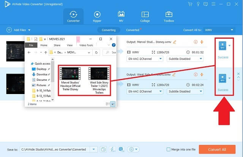Open the feedback chat icon
Image resolution: width=243 pixels, height=157 pixels.
(206, 4)
